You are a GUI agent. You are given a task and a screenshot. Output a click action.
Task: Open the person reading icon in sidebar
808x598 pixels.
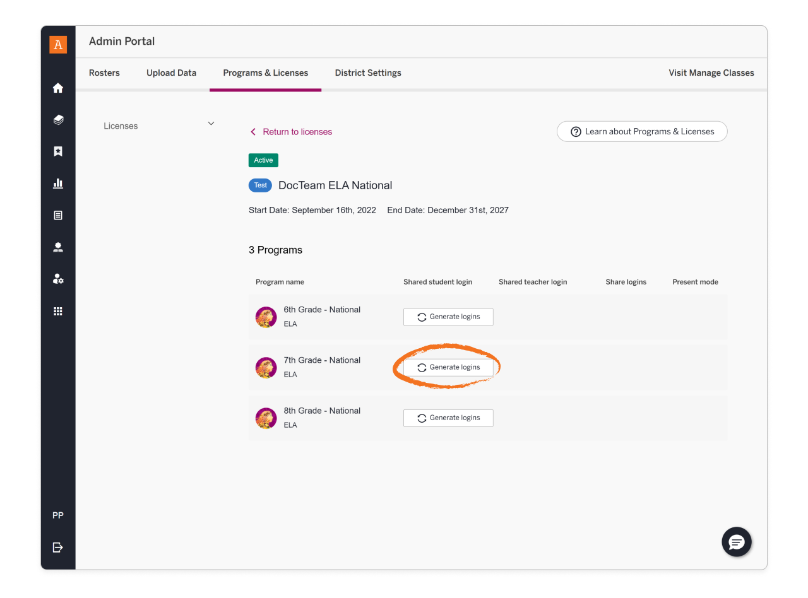click(x=58, y=247)
